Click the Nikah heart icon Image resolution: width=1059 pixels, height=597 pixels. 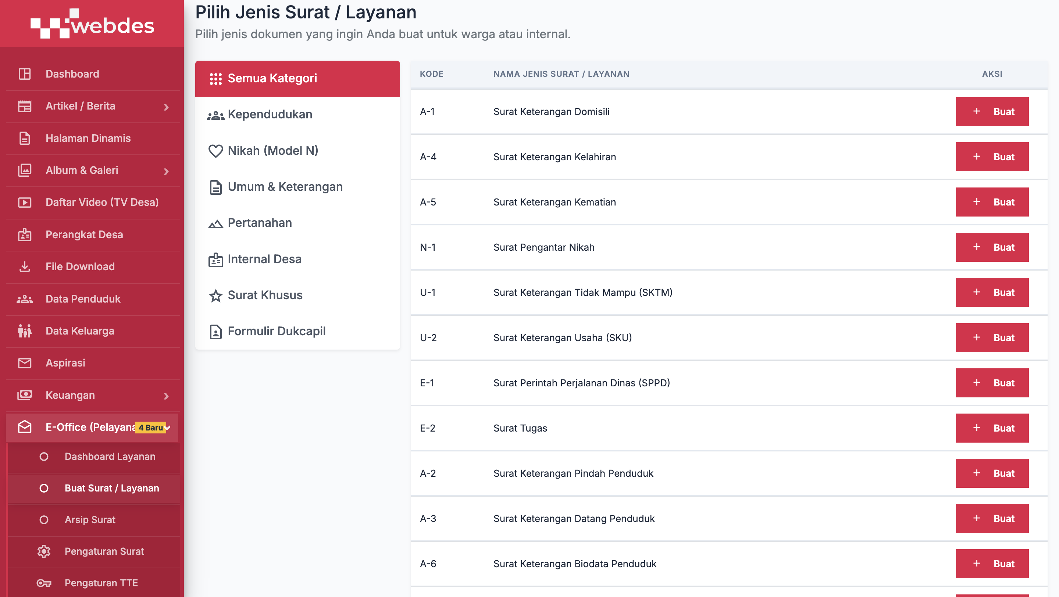215,151
